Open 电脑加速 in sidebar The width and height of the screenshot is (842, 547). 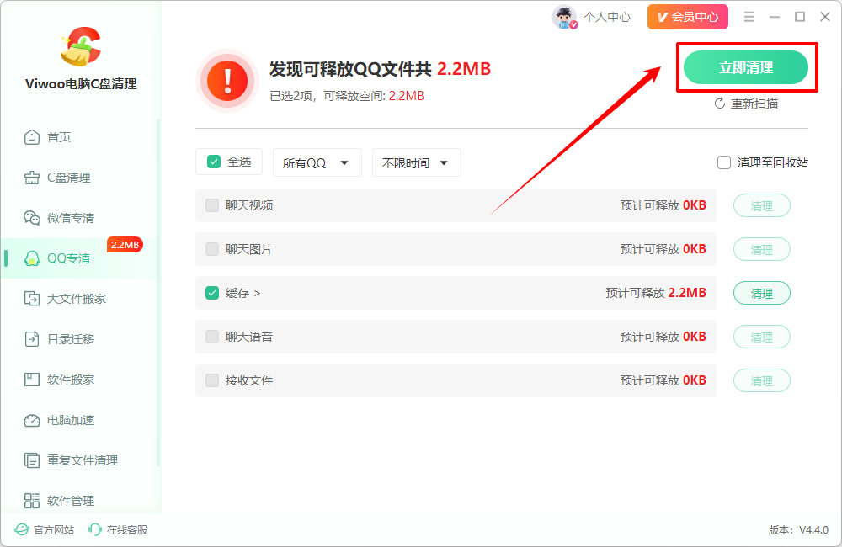click(79, 420)
